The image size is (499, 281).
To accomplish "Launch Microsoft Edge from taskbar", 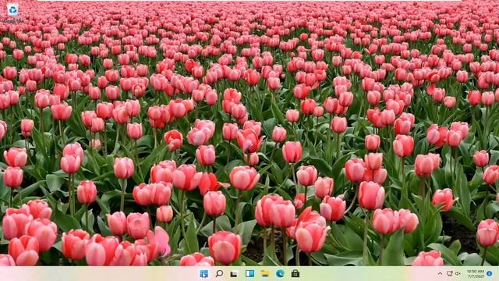I will (280, 273).
